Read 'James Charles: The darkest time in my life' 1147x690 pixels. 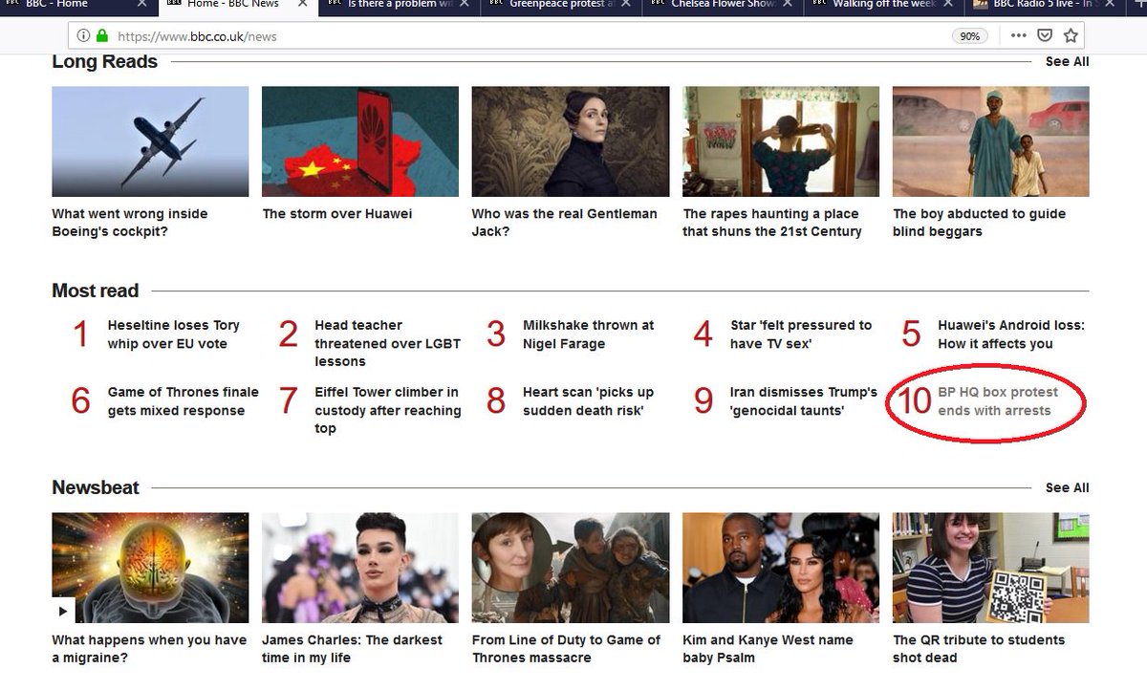(353, 649)
